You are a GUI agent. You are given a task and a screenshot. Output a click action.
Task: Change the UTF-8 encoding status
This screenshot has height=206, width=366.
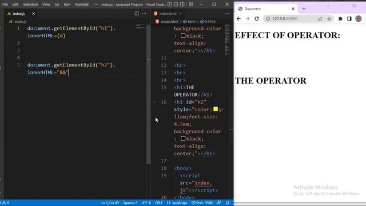pos(146,203)
